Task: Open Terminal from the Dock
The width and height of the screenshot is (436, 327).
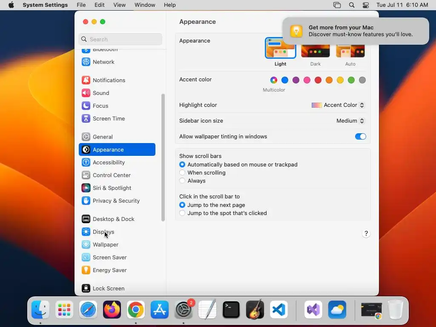Action: pos(231,310)
